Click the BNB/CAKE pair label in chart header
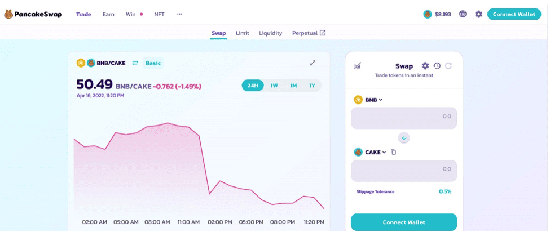The width and height of the screenshot is (550, 232). click(x=111, y=63)
